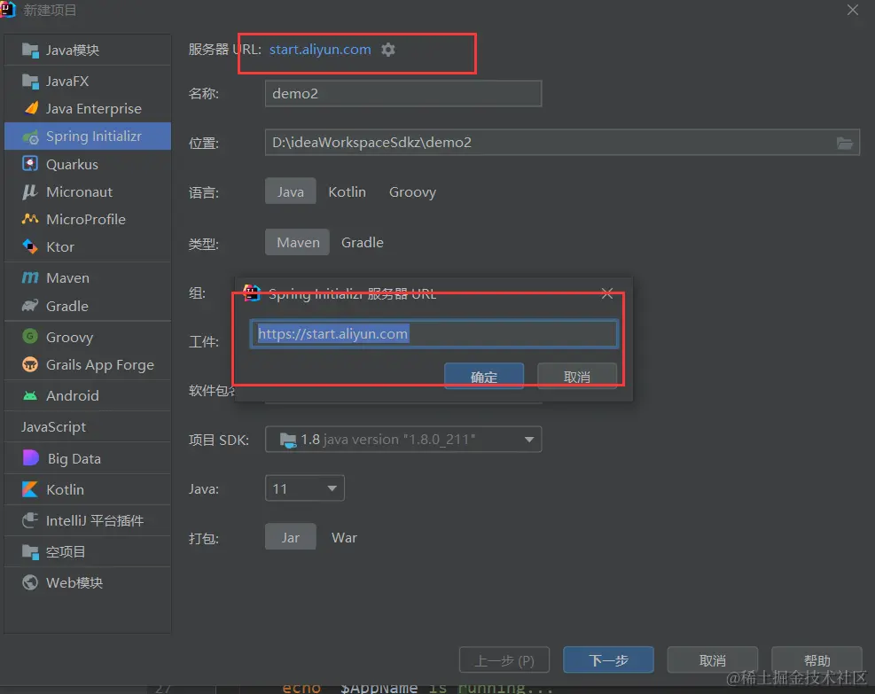
Task: Choose Gradle project type
Action: (363, 242)
